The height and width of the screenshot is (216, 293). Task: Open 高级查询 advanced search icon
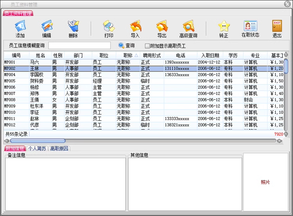(x=189, y=26)
